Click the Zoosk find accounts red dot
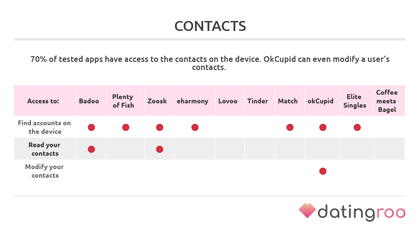The width and height of the screenshot is (420, 230). click(x=159, y=128)
